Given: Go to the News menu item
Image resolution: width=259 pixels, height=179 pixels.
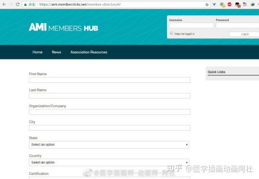Looking at the screenshot, I should (x=56, y=52).
